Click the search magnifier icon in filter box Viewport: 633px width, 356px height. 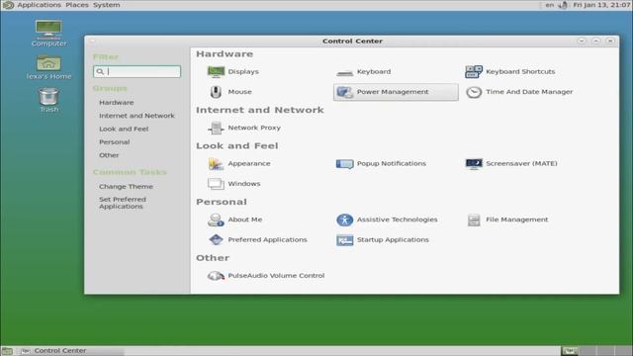click(x=100, y=72)
